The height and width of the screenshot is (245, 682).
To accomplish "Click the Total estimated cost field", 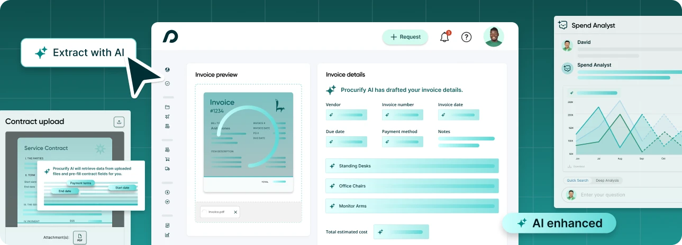I will click(x=401, y=232).
